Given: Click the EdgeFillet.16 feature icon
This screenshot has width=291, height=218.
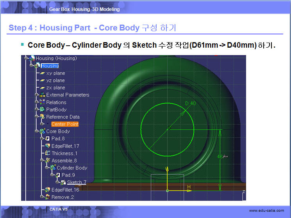Looking at the screenshot, I should click(x=48, y=190).
